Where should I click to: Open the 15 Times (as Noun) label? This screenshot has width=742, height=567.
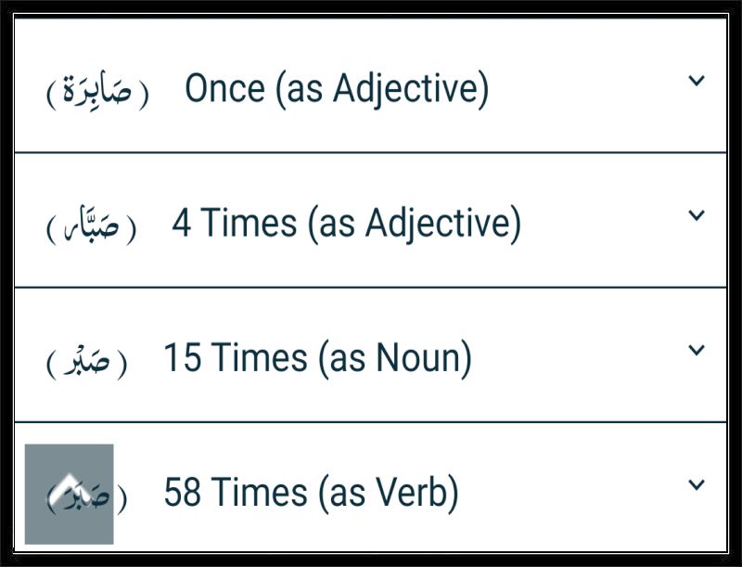pos(317,359)
